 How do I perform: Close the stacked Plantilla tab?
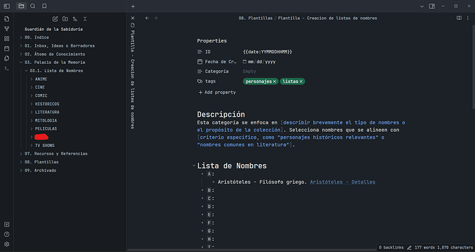(133, 18)
